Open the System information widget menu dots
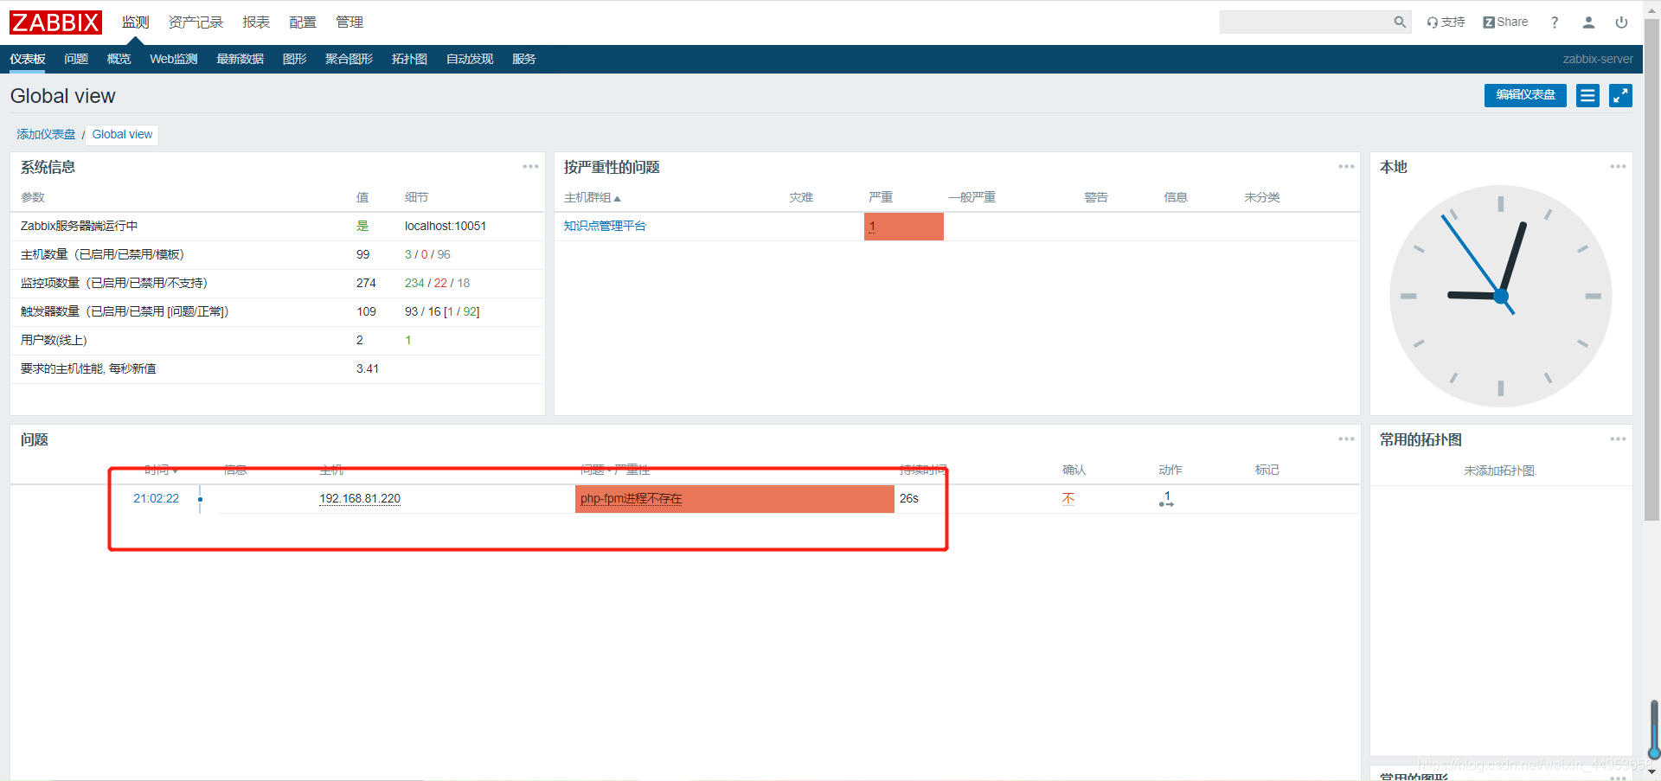The image size is (1661, 781). pos(530,166)
